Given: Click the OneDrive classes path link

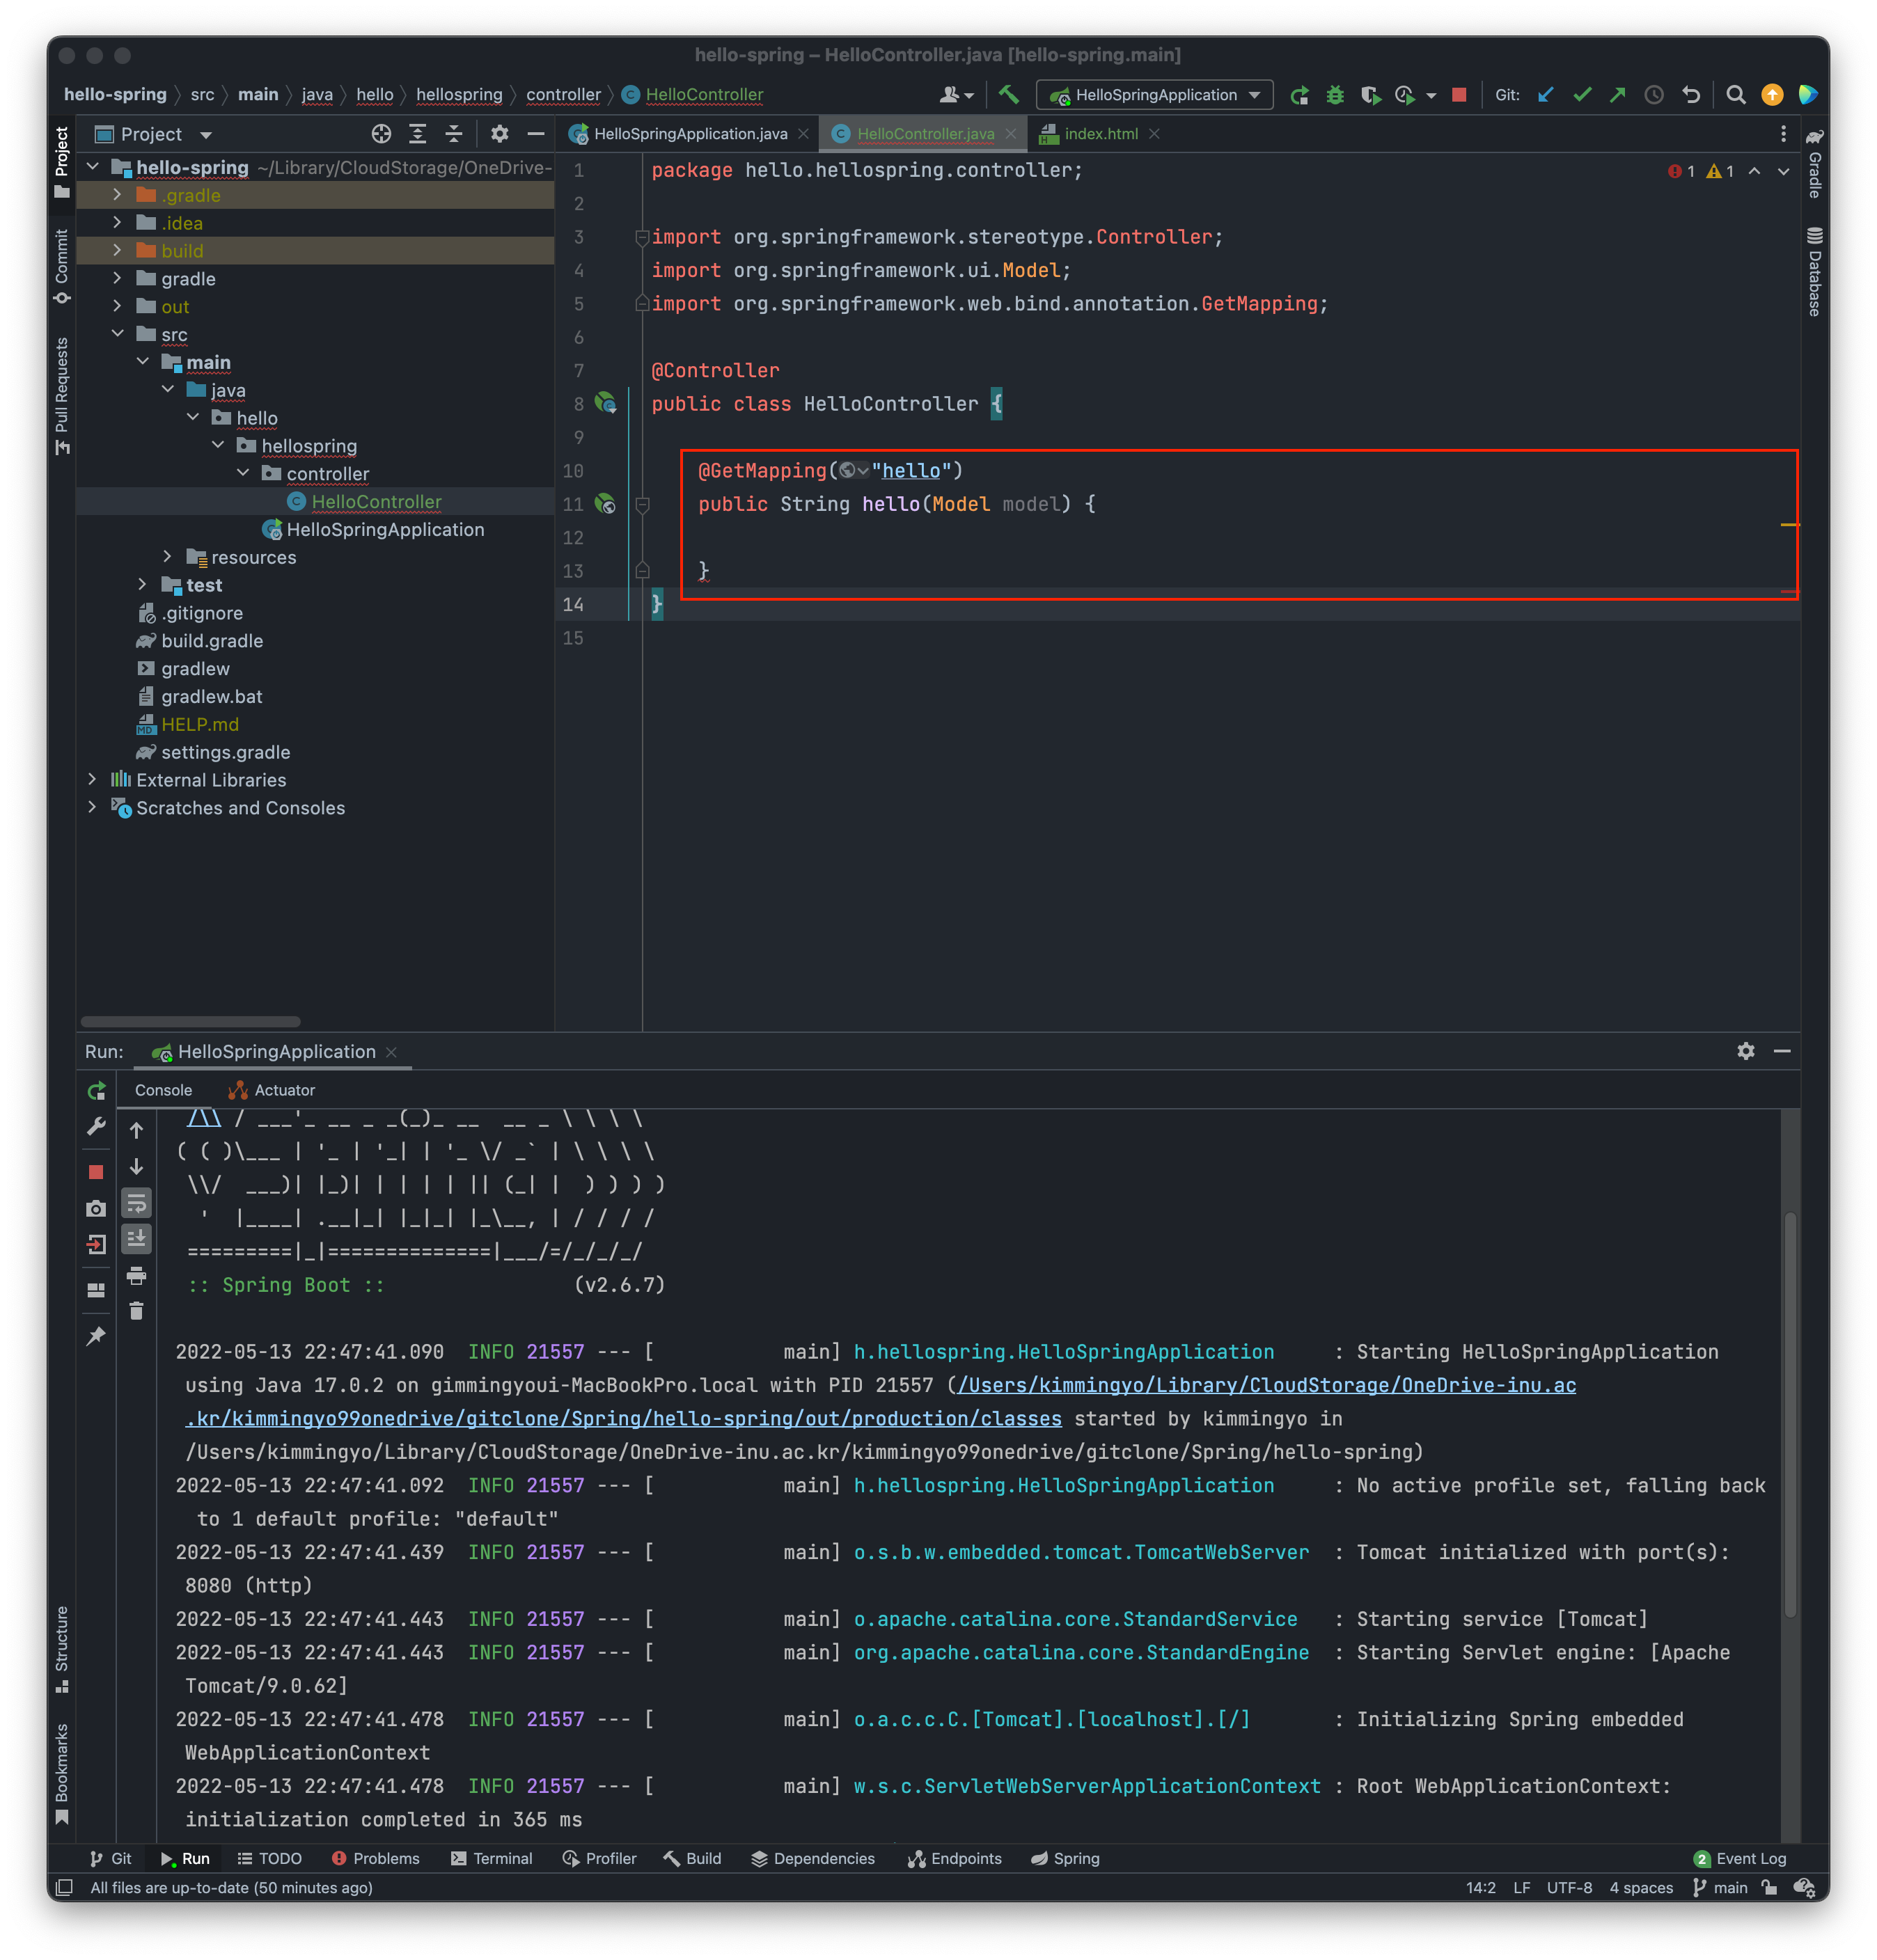Looking at the screenshot, I should click(x=881, y=1402).
